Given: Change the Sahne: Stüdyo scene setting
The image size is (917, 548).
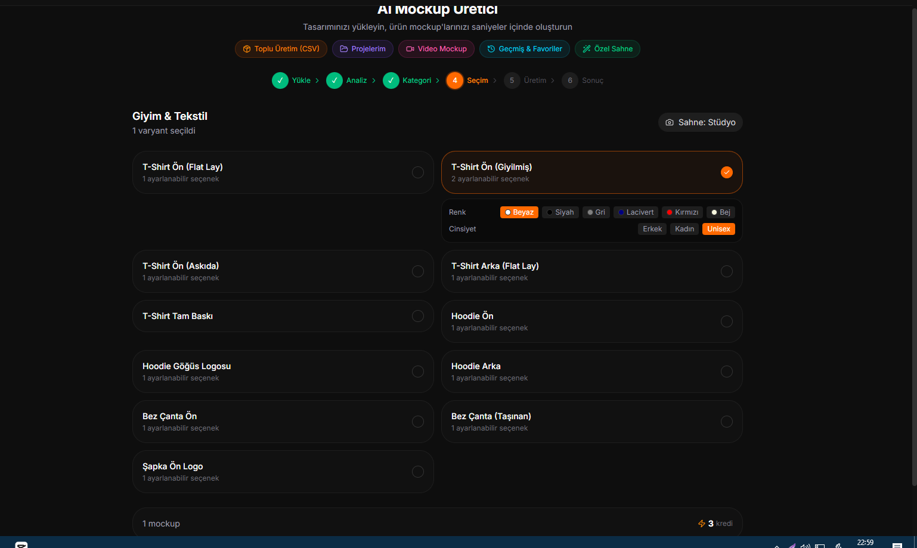Looking at the screenshot, I should (701, 122).
